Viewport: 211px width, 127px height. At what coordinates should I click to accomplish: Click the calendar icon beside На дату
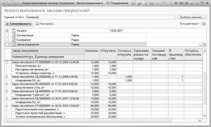pyautogui.click(x=14, y=31)
